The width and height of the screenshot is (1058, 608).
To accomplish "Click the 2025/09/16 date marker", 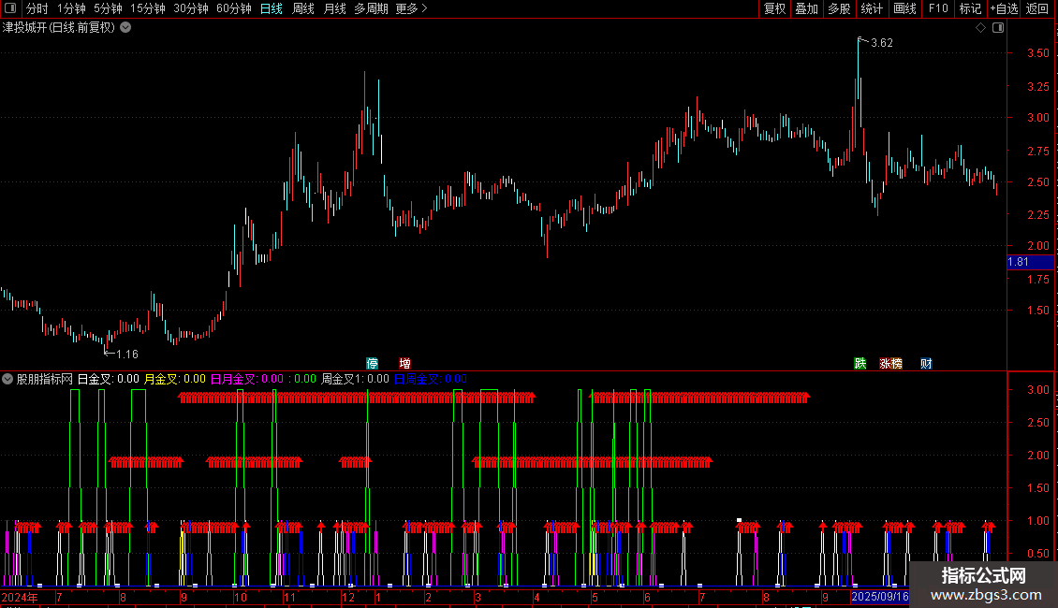I will (879, 597).
